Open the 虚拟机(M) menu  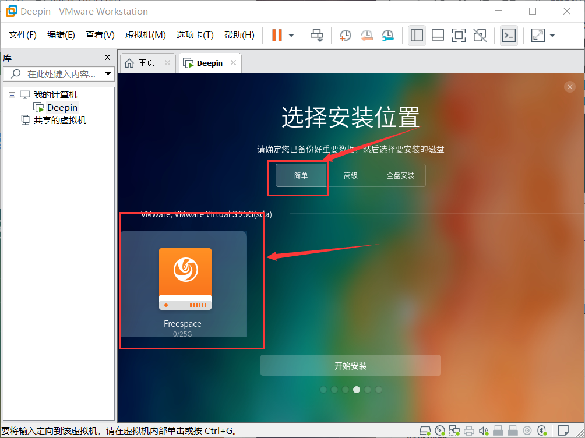145,35
